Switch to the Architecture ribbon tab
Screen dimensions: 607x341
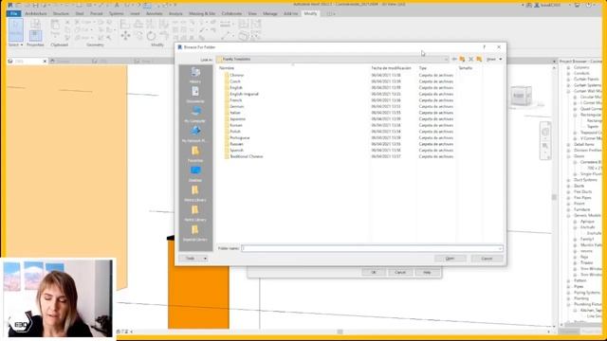click(36, 13)
